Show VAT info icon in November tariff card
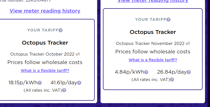The image size is (210, 107). [x=172, y=80]
